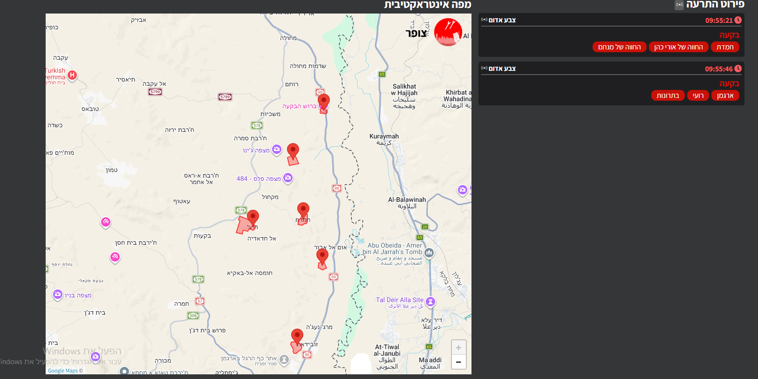Viewport: 758px width, 379px height.
Task: Open the Google Maps attribution link
Action: pyautogui.click(x=63, y=371)
